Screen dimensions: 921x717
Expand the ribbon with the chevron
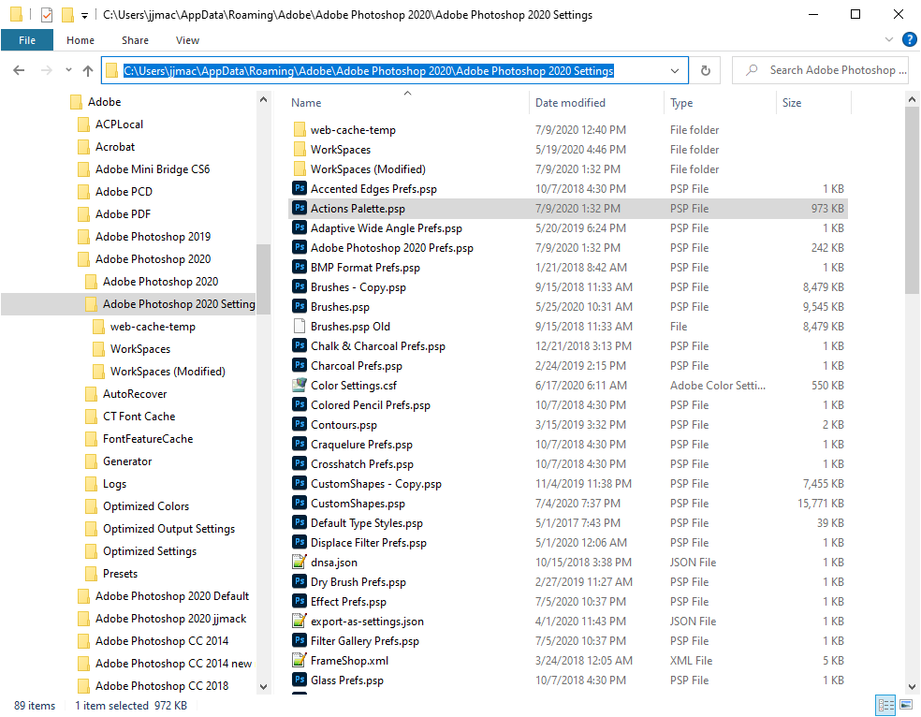coord(888,39)
